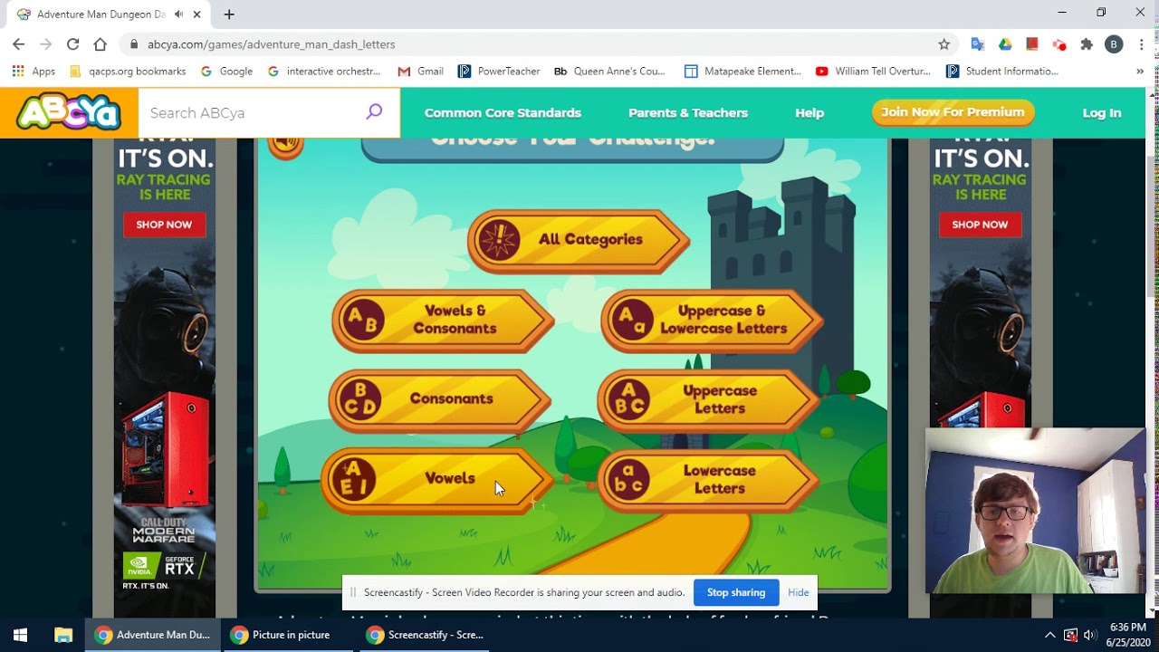Choose the Uppercase & Lowercase Letters challenge
Viewport: 1159px width, 652px height.
click(x=712, y=321)
